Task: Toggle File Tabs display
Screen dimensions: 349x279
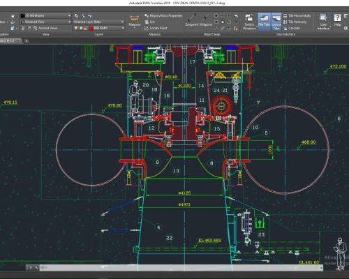Action: pos(264,22)
